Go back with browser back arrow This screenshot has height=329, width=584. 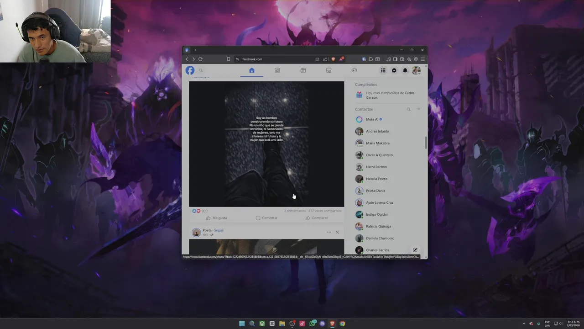[x=187, y=59]
